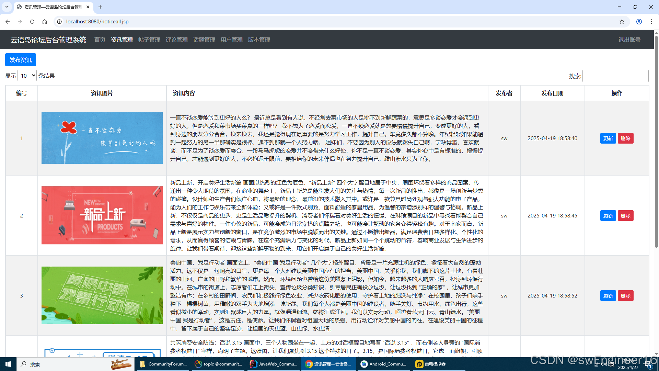The width and height of the screenshot is (659, 371).
Task: View the site information icon
Action: point(59,22)
